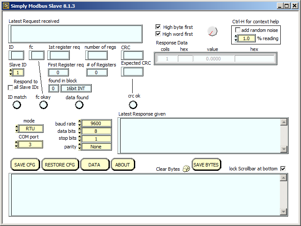This screenshot has height=226, width=301.
Task: Click the fc okay indicator LED
Action: coord(43,105)
